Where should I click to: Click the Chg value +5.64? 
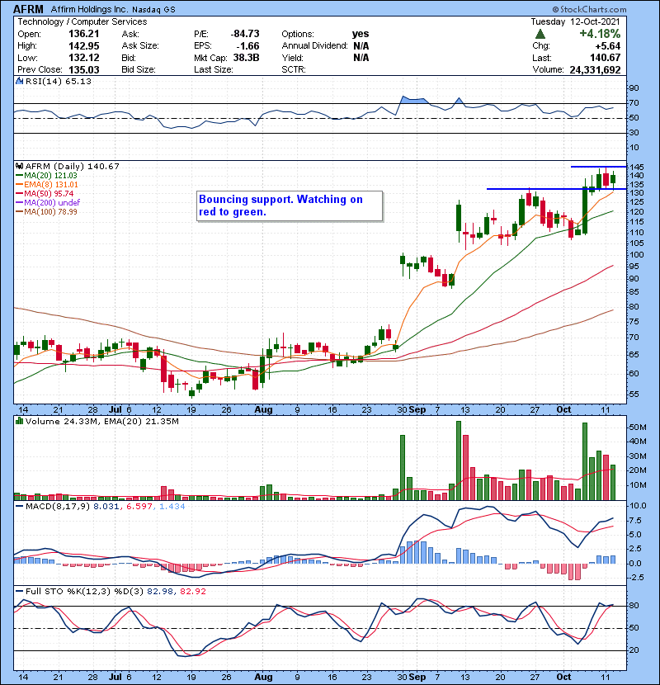pyautogui.click(x=607, y=46)
